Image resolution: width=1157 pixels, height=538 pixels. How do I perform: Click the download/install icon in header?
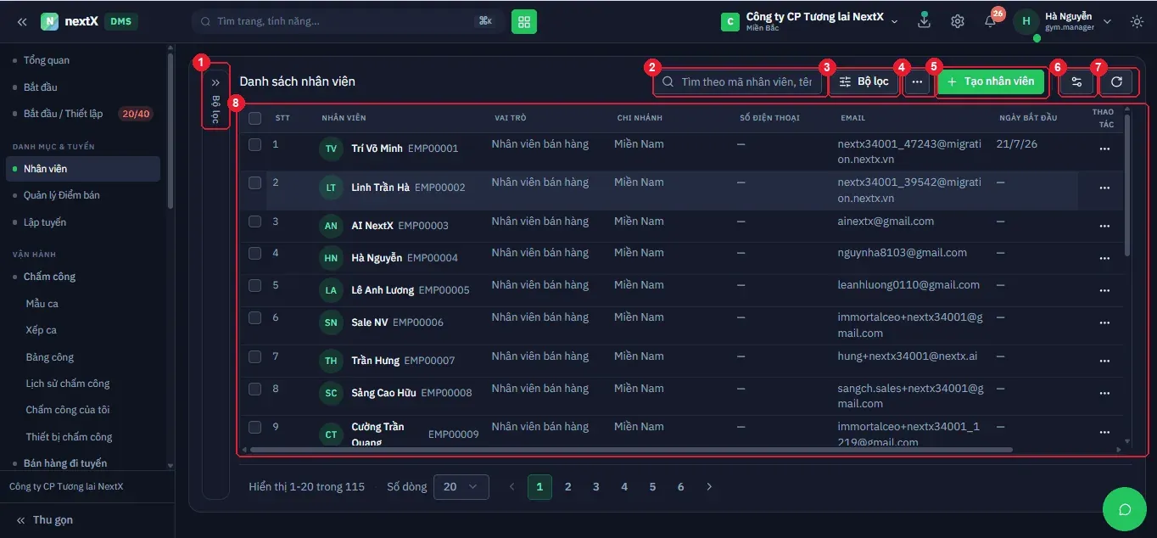pos(925,21)
